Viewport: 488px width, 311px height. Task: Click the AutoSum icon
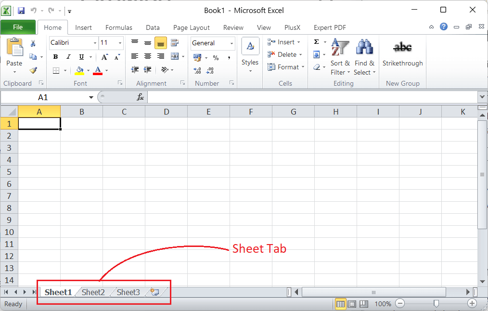click(x=315, y=42)
